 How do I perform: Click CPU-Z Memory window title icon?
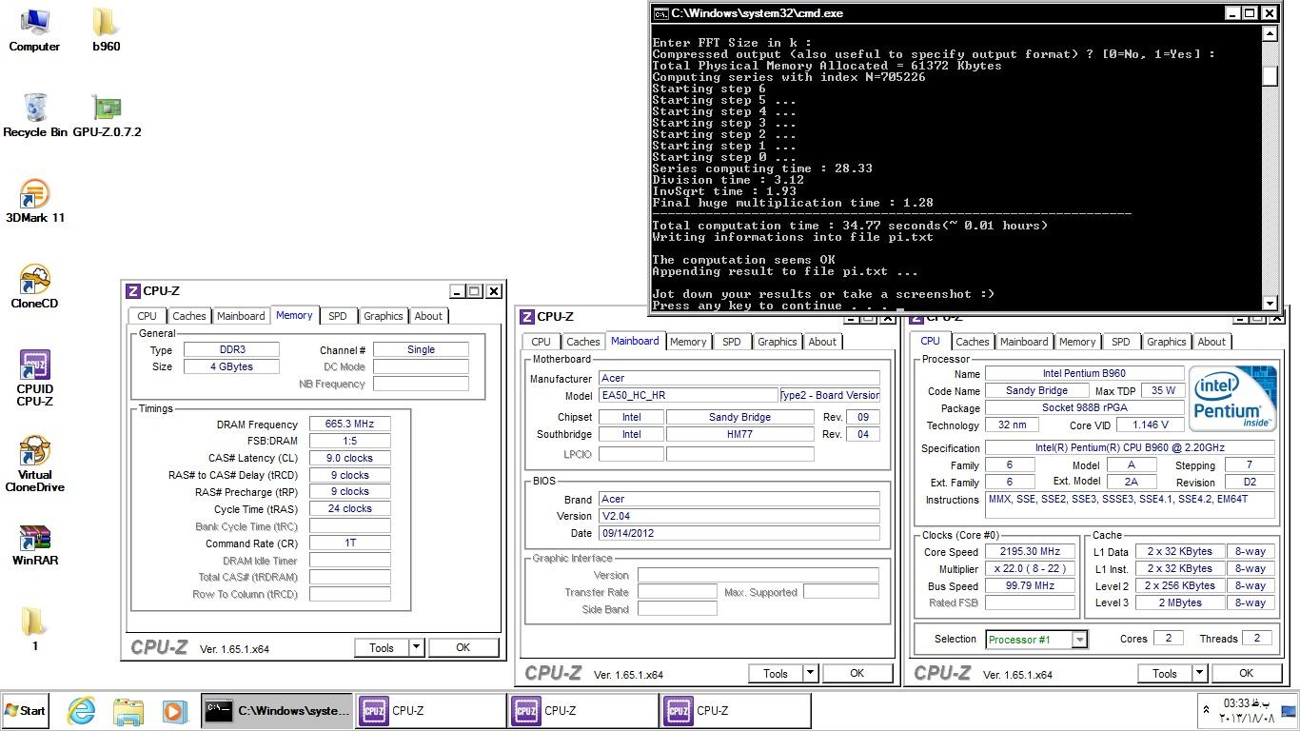[x=133, y=291]
